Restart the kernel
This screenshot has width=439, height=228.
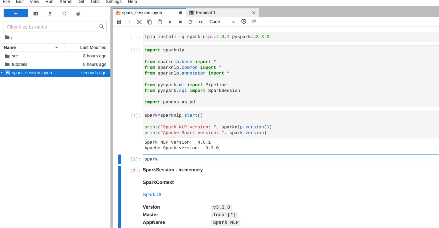pos(190,22)
